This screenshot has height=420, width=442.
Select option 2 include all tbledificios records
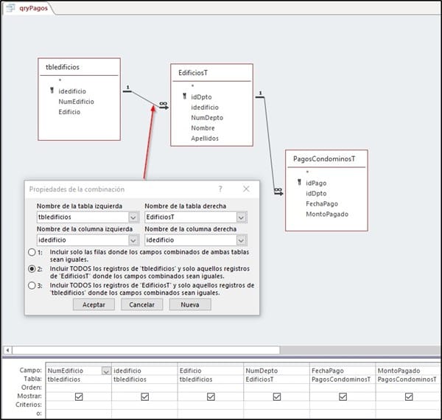point(31,270)
